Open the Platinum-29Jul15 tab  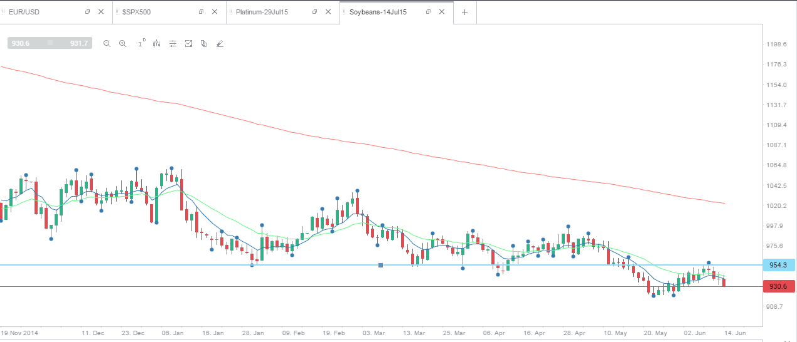pyautogui.click(x=262, y=12)
